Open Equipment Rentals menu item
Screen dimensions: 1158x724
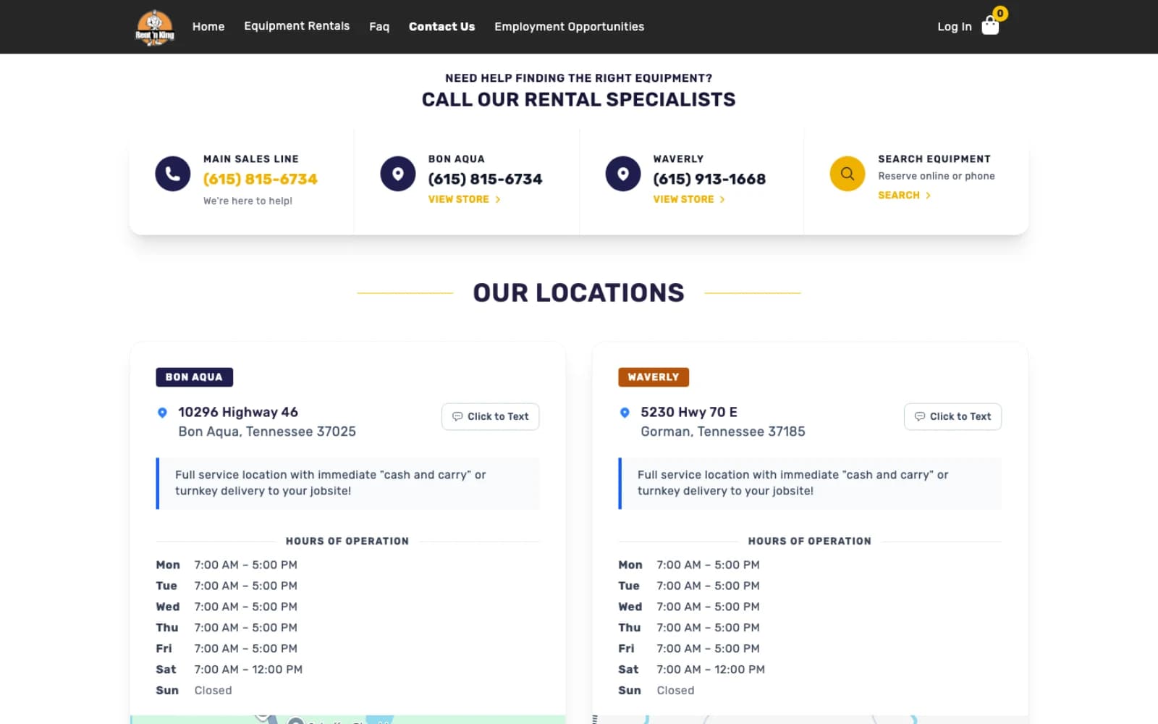pos(297,26)
